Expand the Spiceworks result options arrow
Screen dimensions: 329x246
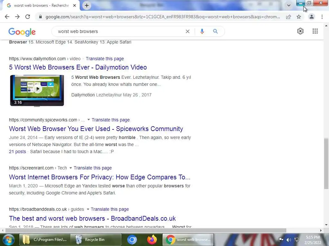coord(89,120)
